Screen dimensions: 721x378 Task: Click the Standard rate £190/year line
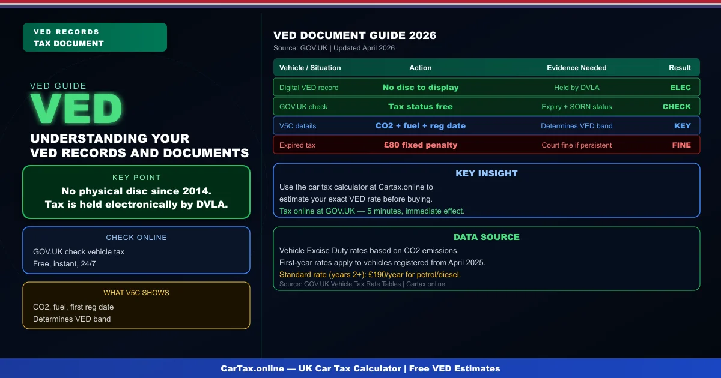tap(370, 275)
